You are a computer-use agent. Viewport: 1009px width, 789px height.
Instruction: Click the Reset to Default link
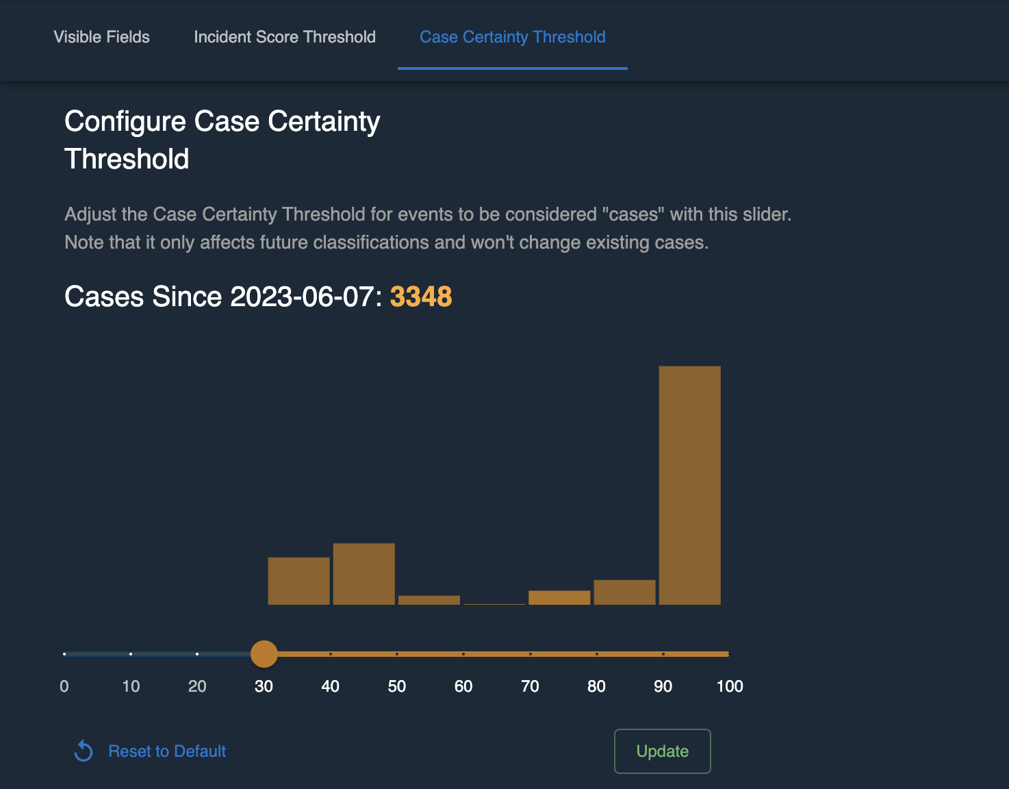click(x=167, y=751)
